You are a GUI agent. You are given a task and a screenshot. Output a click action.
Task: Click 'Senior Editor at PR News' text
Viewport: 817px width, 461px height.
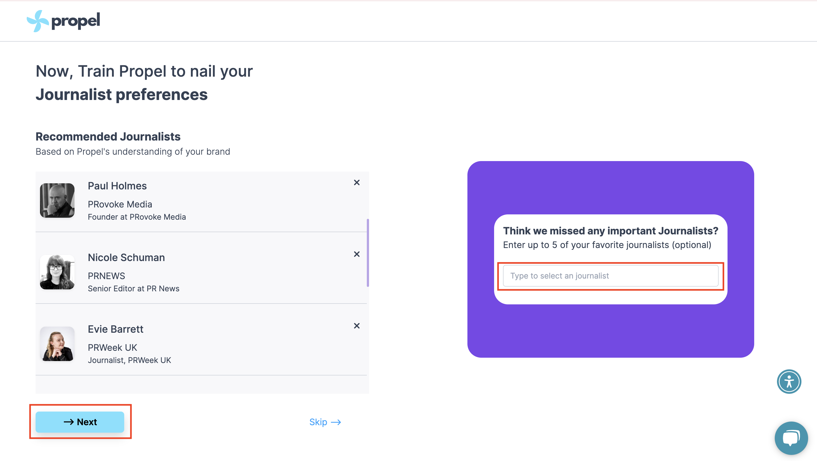[x=133, y=289]
